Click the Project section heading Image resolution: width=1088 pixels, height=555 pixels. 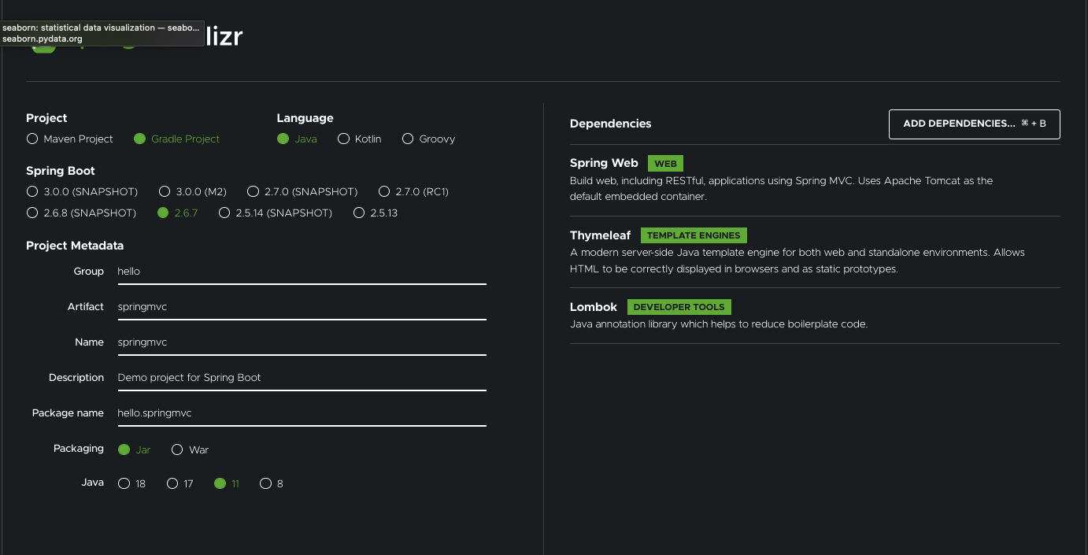click(x=46, y=118)
